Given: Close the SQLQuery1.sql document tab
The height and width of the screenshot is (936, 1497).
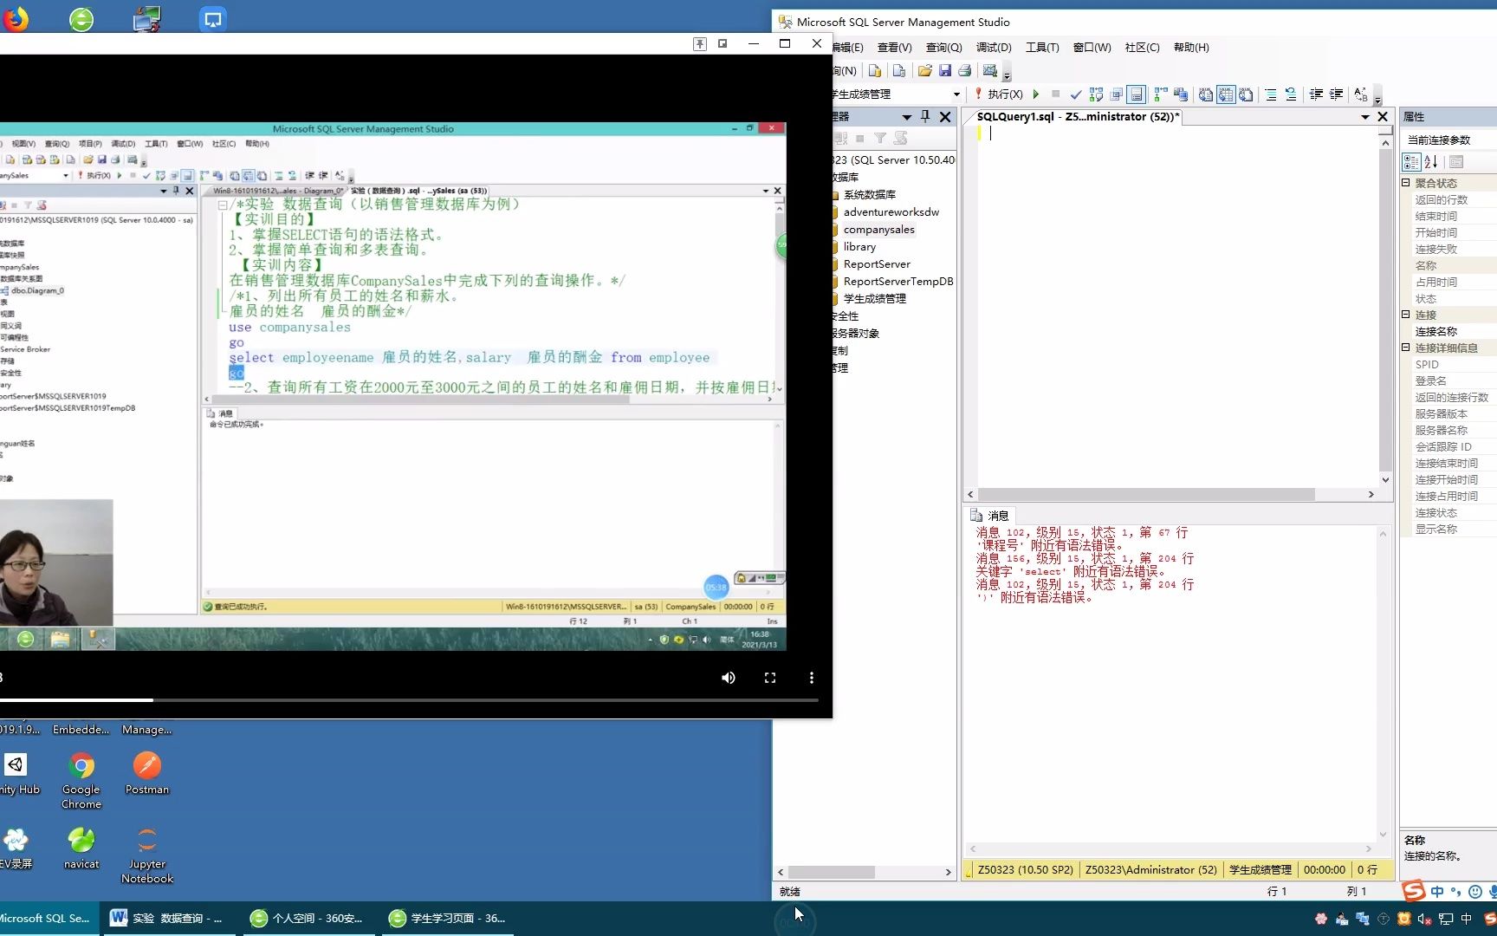Looking at the screenshot, I should tap(1383, 117).
